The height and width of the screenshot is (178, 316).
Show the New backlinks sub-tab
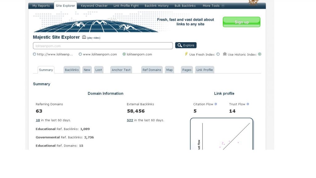87,70
